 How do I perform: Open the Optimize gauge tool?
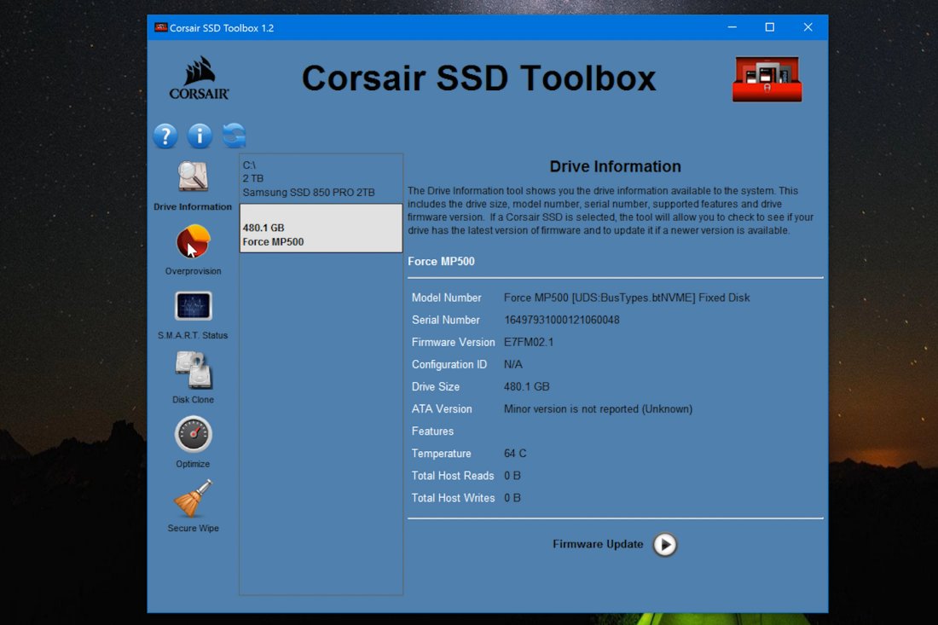point(193,435)
